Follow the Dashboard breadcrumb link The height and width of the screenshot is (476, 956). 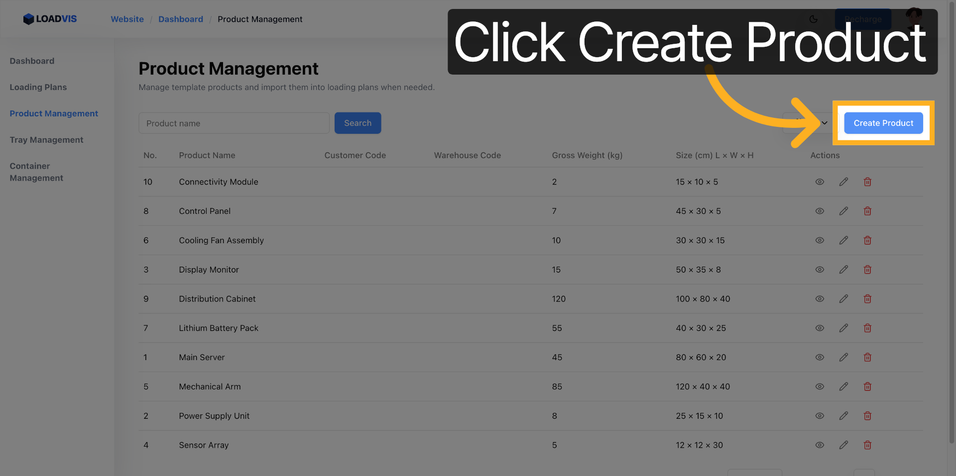coord(180,19)
